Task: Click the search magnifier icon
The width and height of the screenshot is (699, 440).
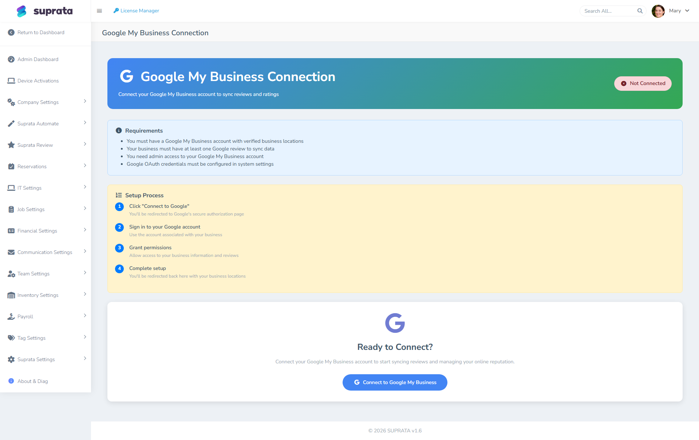Action: tap(640, 11)
